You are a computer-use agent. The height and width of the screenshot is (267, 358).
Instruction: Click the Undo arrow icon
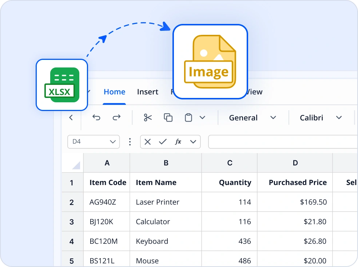coord(96,118)
